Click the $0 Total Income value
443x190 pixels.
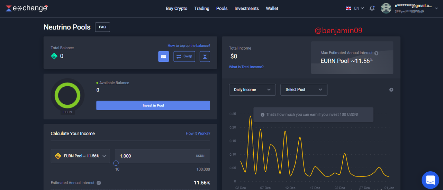(x=234, y=56)
